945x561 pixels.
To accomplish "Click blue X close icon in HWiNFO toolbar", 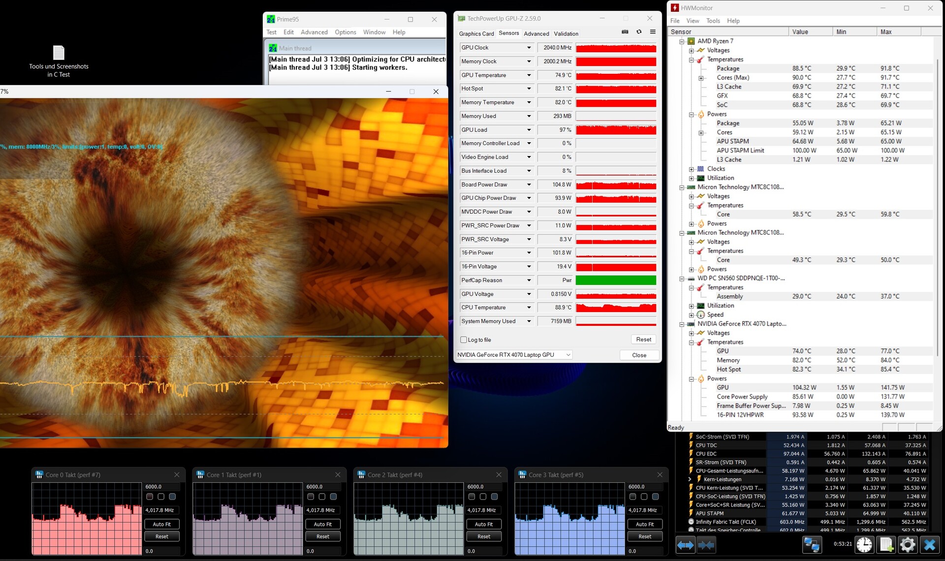I will 929,545.
